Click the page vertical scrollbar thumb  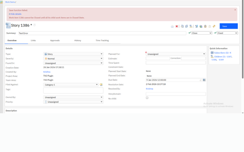point(242,40)
